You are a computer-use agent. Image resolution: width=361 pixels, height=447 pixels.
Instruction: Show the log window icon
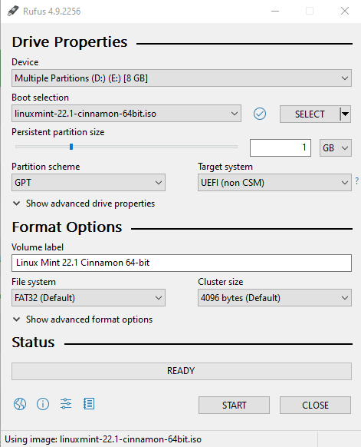89,404
